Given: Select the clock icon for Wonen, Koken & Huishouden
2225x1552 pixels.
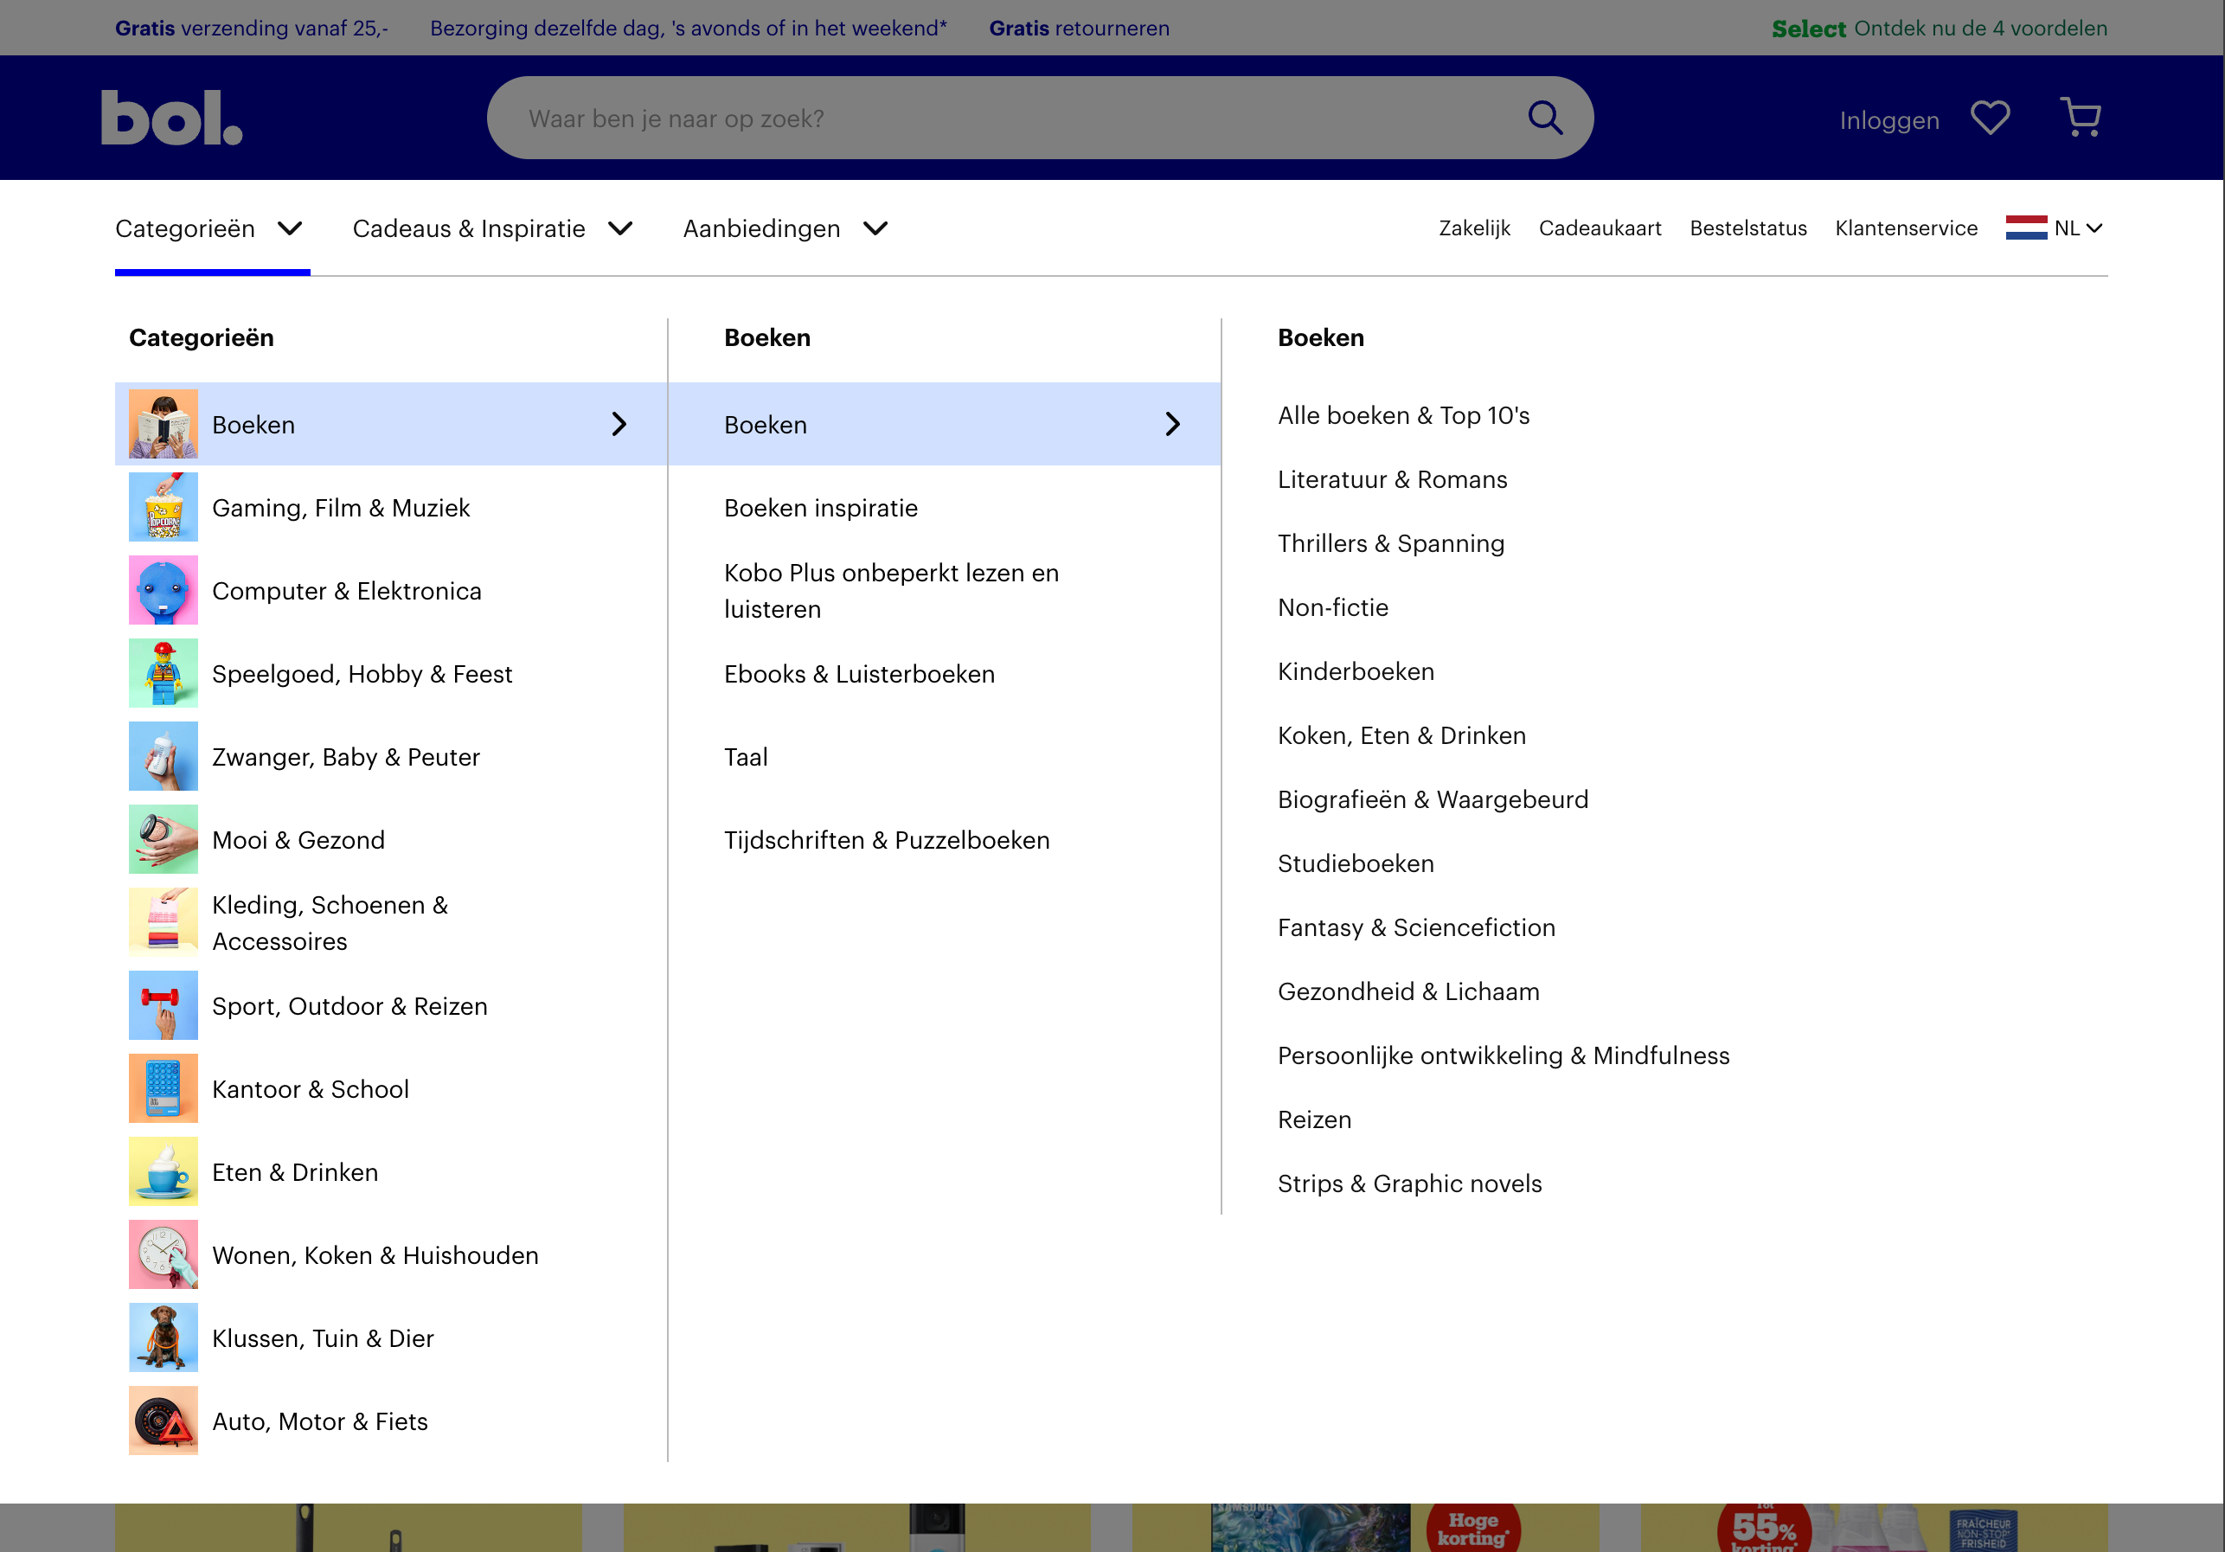Looking at the screenshot, I should click(x=163, y=1254).
